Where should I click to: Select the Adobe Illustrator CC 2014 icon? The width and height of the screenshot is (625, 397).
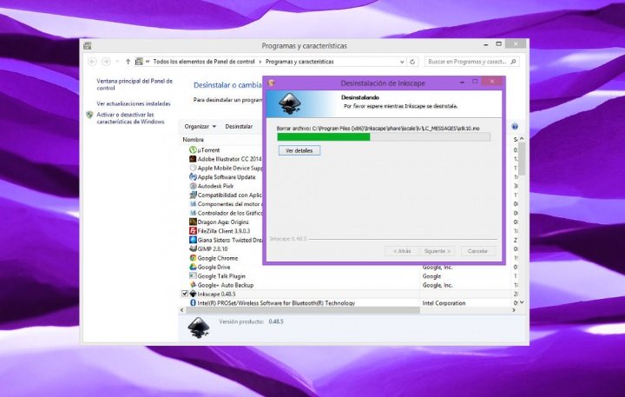click(193, 159)
